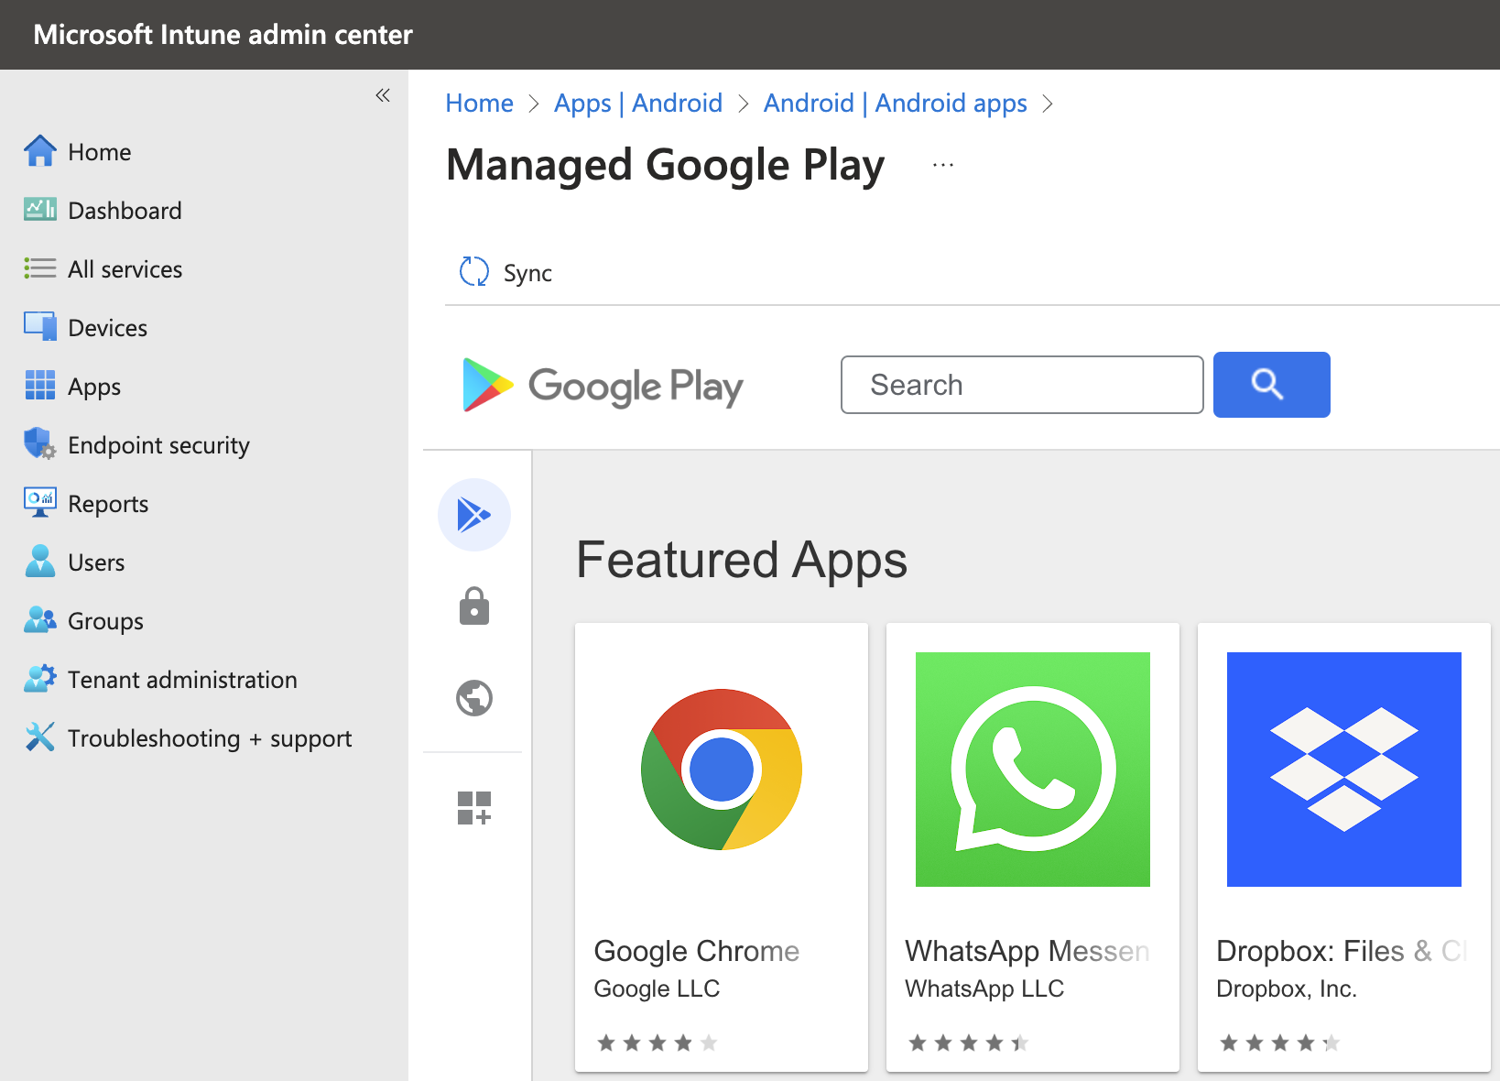
Task: Click the Featured Apps heading
Action: tap(742, 560)
